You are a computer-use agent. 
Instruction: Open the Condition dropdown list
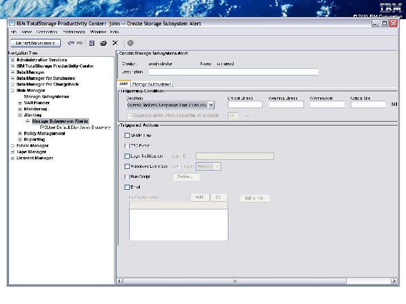tap(211, 105)
